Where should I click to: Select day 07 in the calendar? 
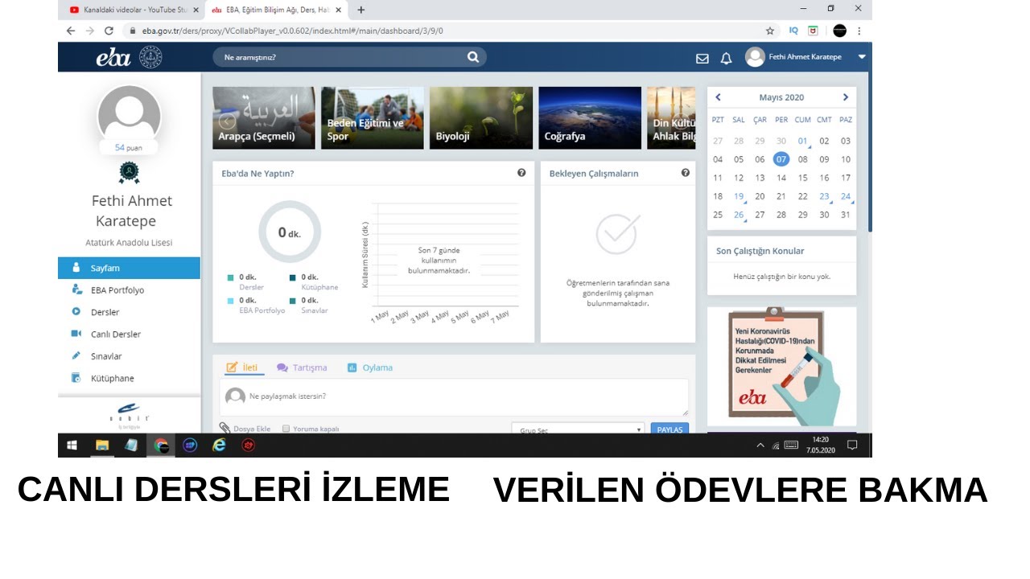coord(781,159)
